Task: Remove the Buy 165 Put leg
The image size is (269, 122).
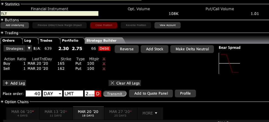Action: click(104, 64)
